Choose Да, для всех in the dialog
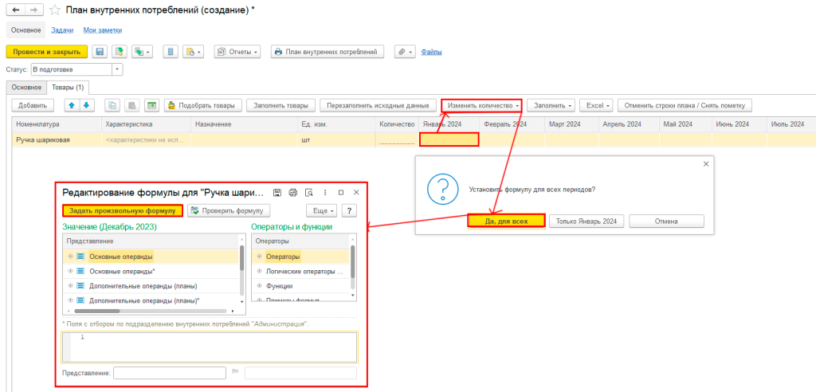The height and width of the screenshot is (392, 816). pyautogui.click(x=506, y=221)
